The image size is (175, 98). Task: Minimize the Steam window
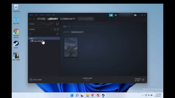click(x=139, y=15)
